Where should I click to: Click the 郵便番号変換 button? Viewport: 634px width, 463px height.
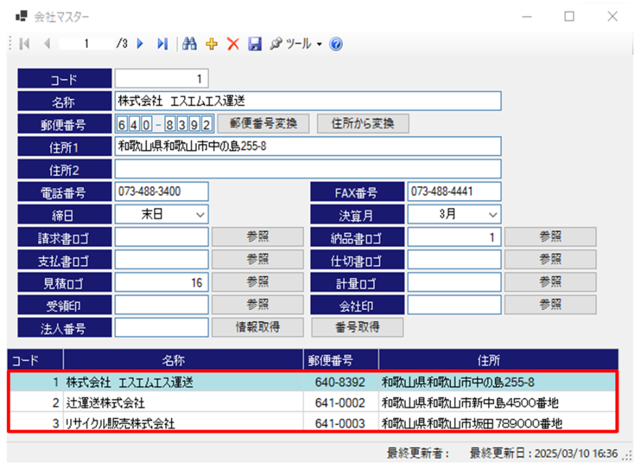pos(263,123)
